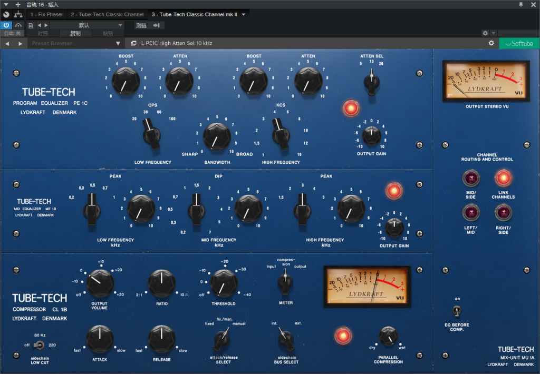Image resolution: width=540 pixels, height=374 pixels.
Task: Flip the METER input/compression/output switch
Action: tap(285, 282)
